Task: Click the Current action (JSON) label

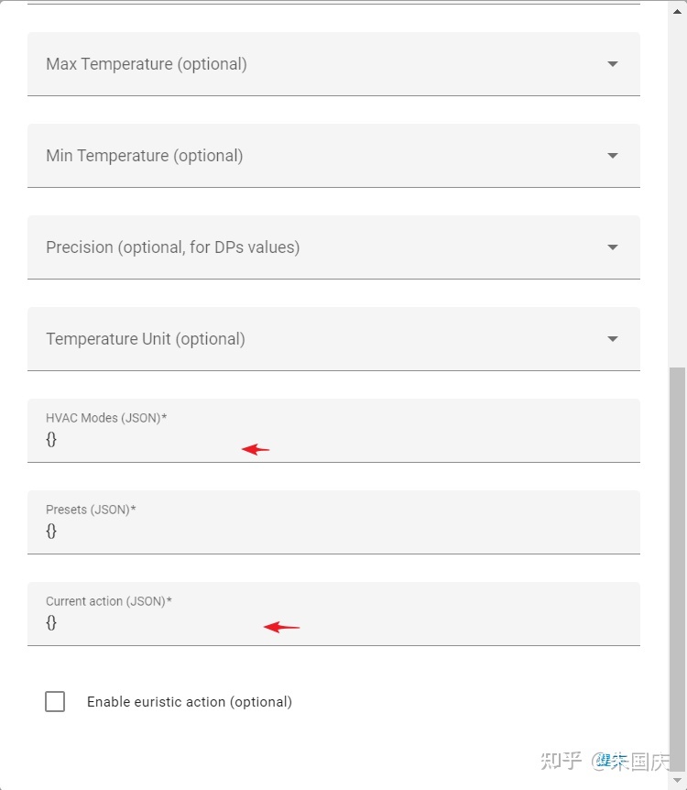Action: tap(109, 601)
